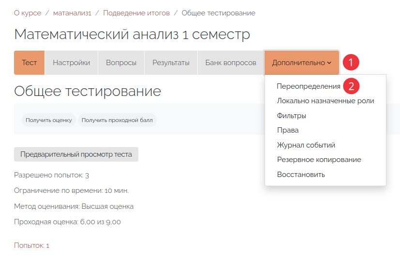Click 'Ограничение по времени: 10 мин.' text
The height and width of the screenshot is (258, 400).
coord(72,190)
